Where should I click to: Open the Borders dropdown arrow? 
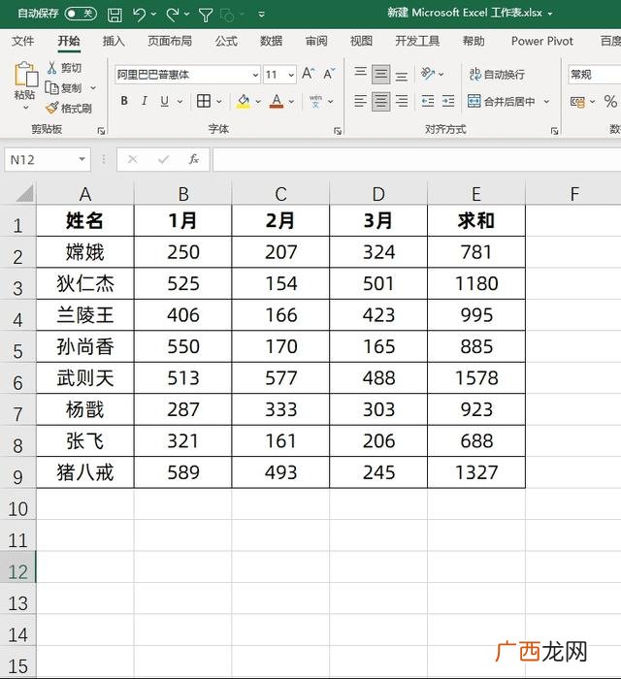coord(219,102)
